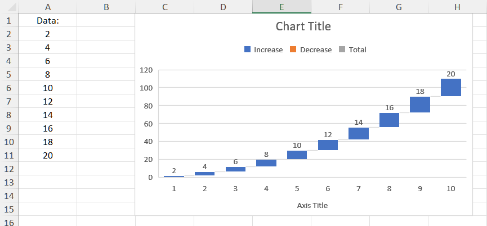Select the gray Total legend entry
Screen dimensions: 487x226
tap(352, 49)
